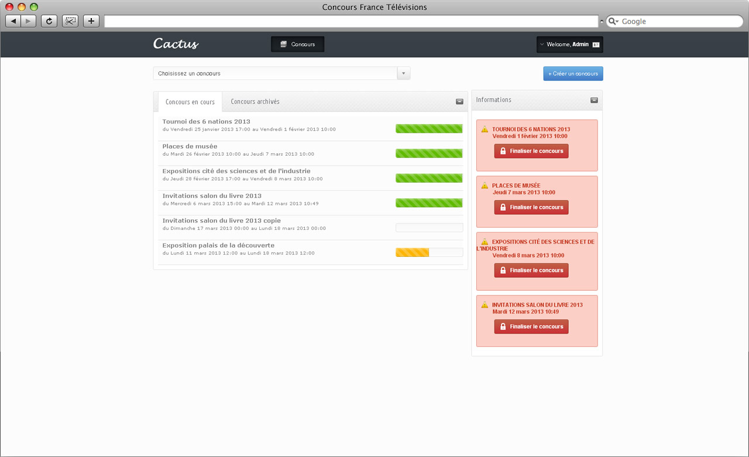Screen dimensions: 749x457
Task: Go back with the browser back arrow
Action: (x=13, y=21)
